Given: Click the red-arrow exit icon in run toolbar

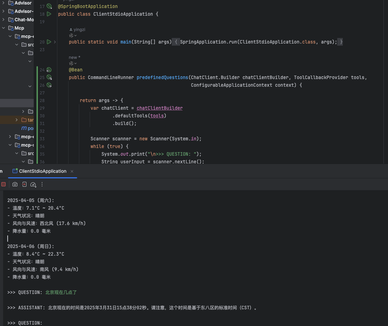Looking at the screenshot, I should [x=24, y=184].
